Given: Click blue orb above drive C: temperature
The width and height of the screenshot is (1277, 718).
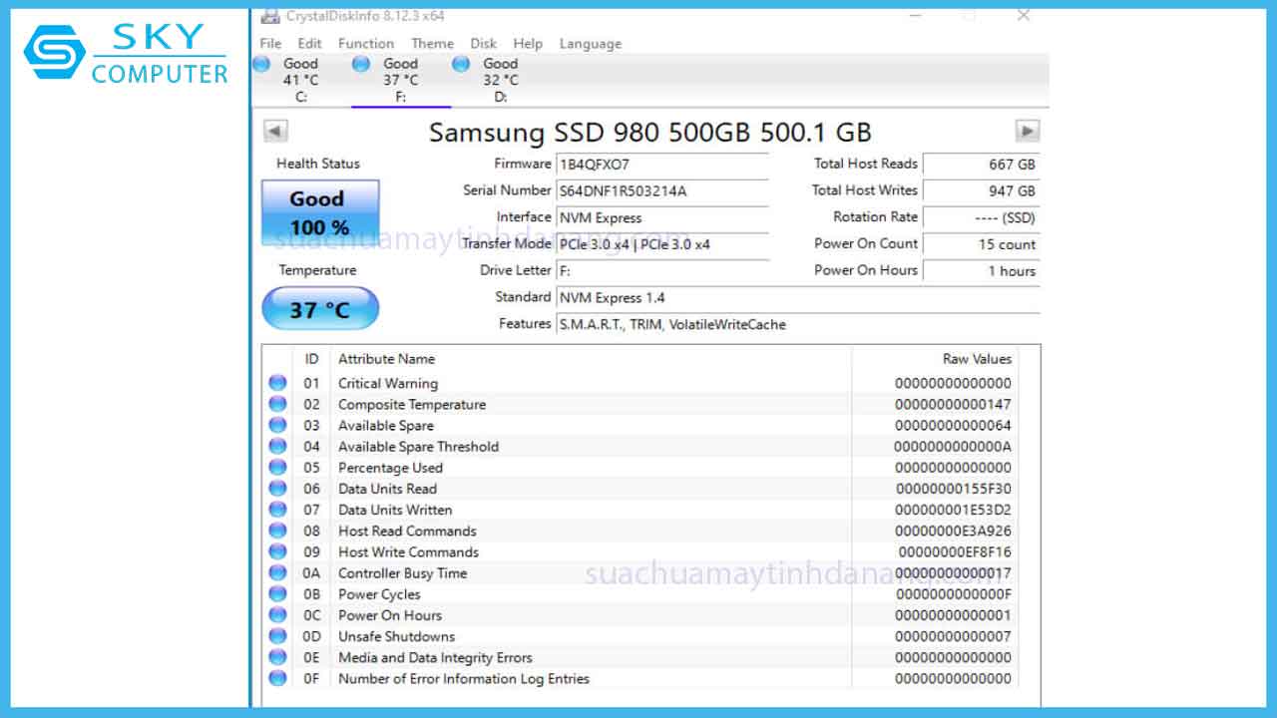Looking at the screenshot, I should coord(261,64).
